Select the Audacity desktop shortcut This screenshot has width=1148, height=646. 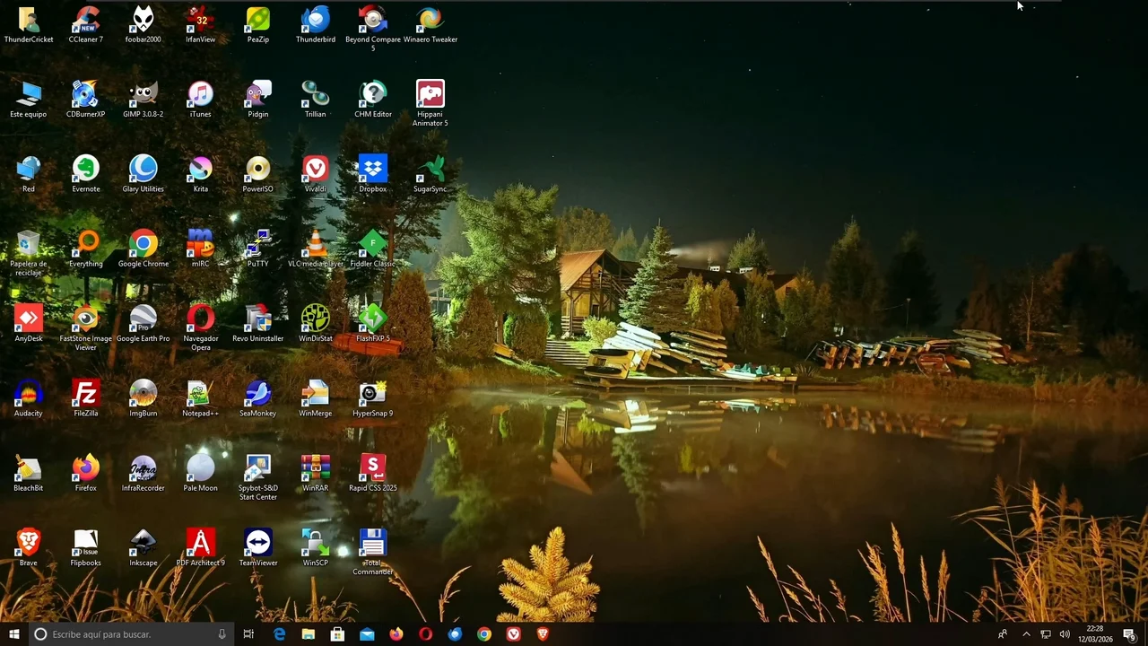(x=29, y=394)
